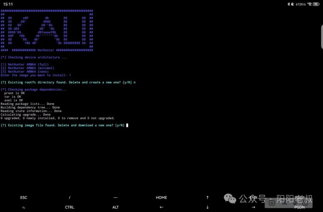Click the 'Enter the image you want to install' line
Screen dimensions: 323x212
[36, 75]
